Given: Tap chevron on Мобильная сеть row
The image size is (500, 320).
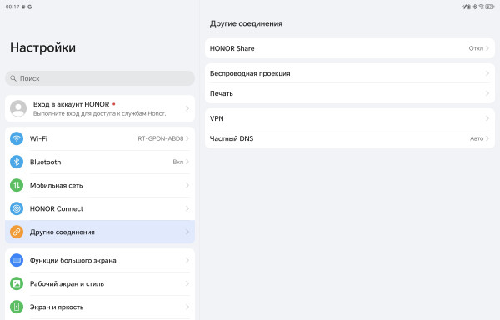Looking at the screenshot, I should 187,185.
